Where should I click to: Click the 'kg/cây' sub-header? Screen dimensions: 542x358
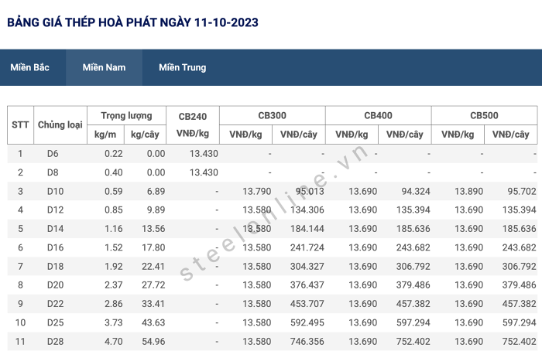pos(145,135)
